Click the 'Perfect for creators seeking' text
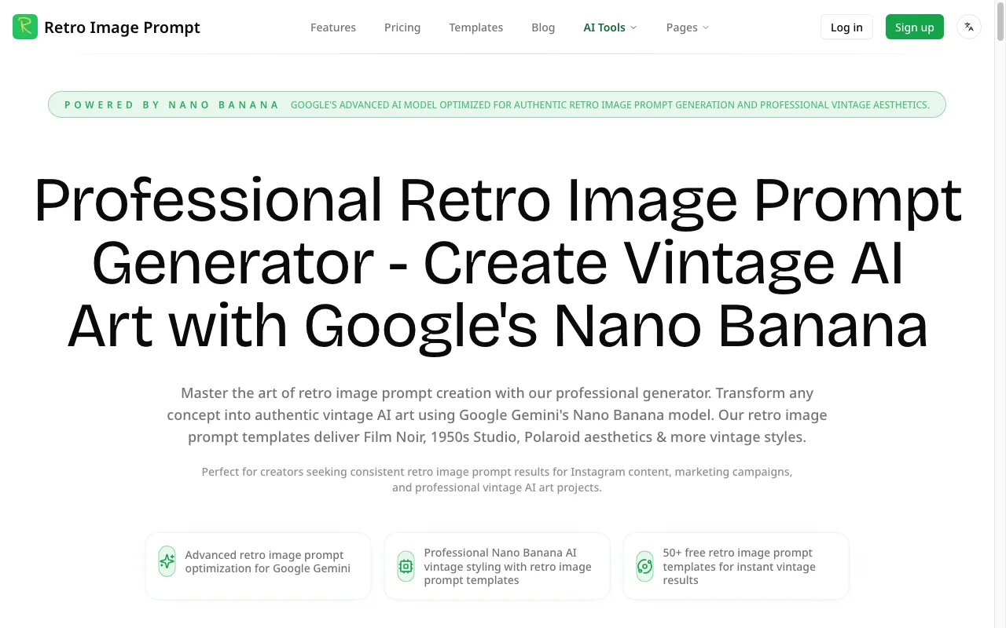The height and width of the screenshot is (628, 1006). [x=497, y=480]
